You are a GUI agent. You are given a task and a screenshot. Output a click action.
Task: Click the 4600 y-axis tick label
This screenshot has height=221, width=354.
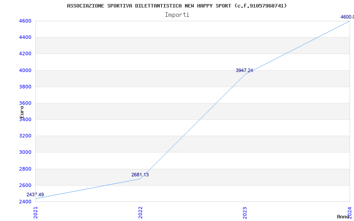pyautogui.click(x=25, y=21)
